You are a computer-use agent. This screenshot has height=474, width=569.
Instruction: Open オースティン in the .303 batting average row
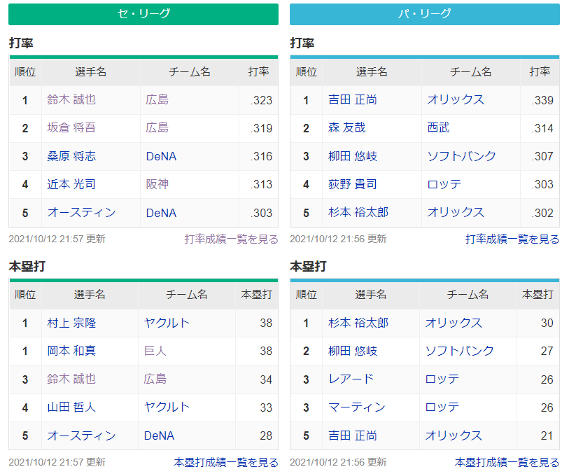[81, 212]
